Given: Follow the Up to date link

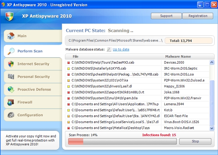Looking at the screenshot, I should point(121,49).
